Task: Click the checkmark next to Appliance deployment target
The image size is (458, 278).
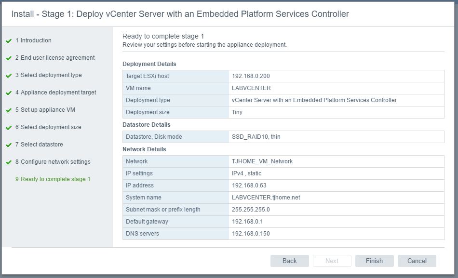Action: coord(9,93)
